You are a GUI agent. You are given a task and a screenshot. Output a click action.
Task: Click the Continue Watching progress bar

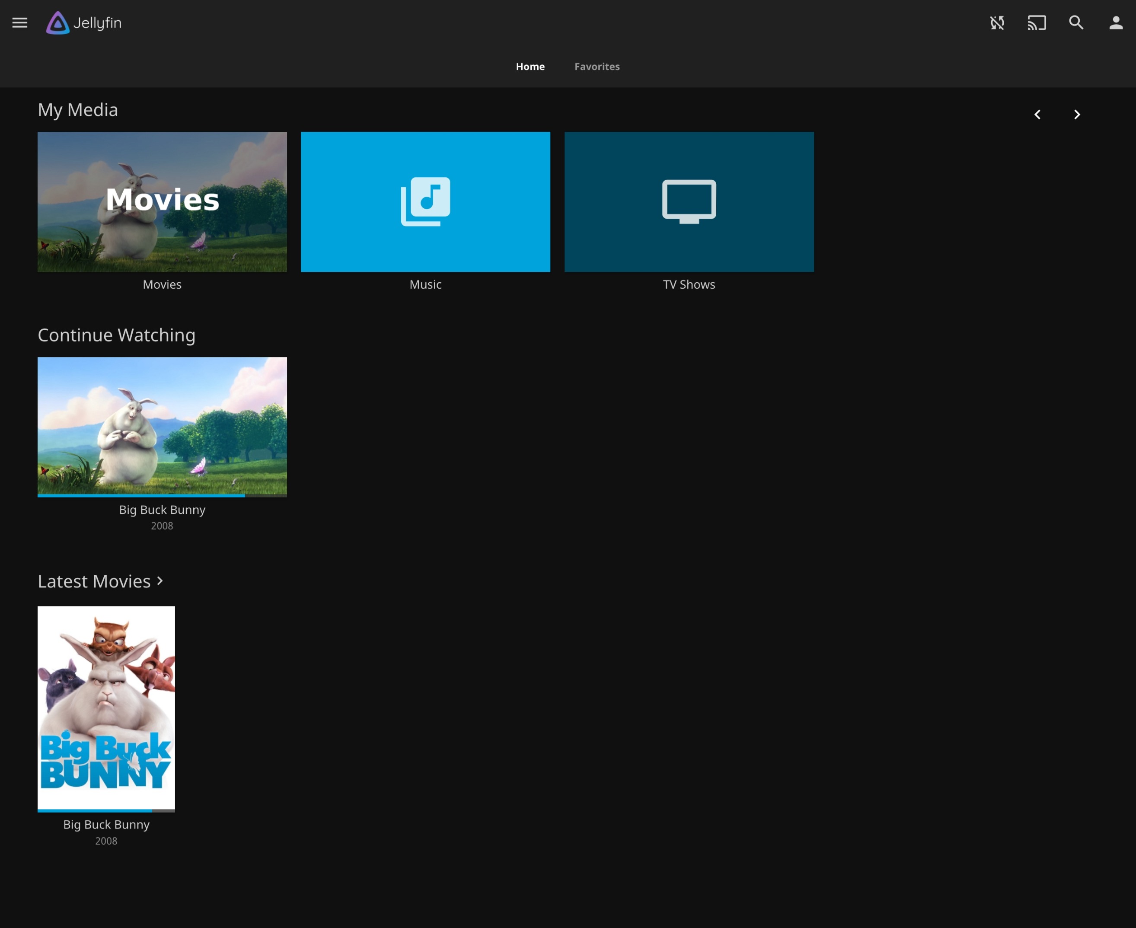coord(141,495)
